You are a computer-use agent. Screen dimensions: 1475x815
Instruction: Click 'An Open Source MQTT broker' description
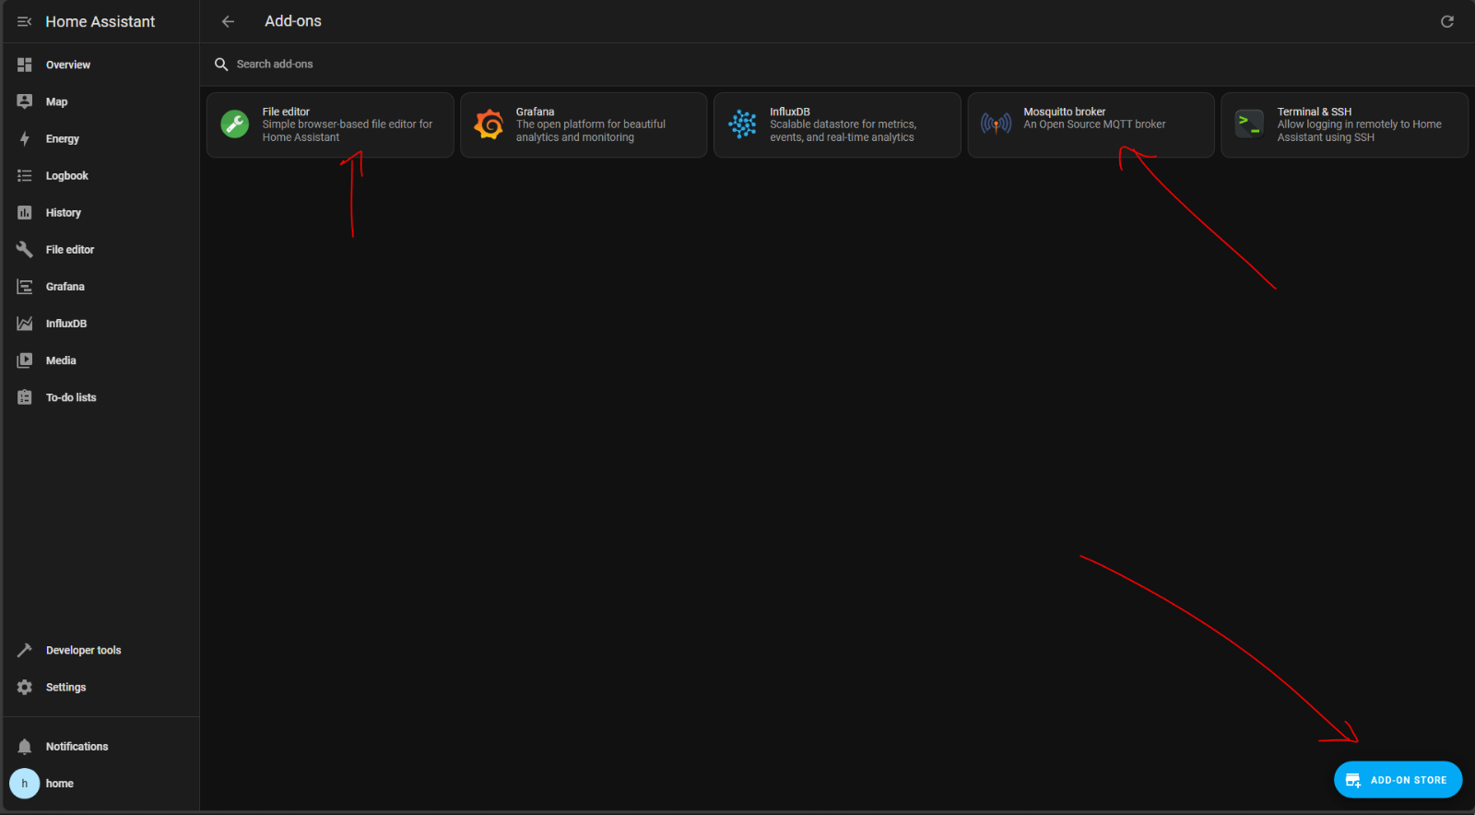pyautogui.click(x=1094, y=124)
